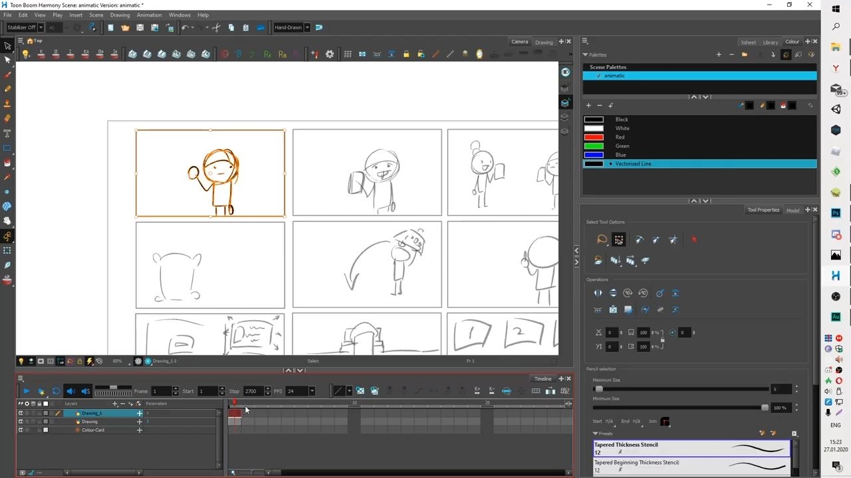
Task: Cut selection with the scissors icon
Action: click(216, 27)
